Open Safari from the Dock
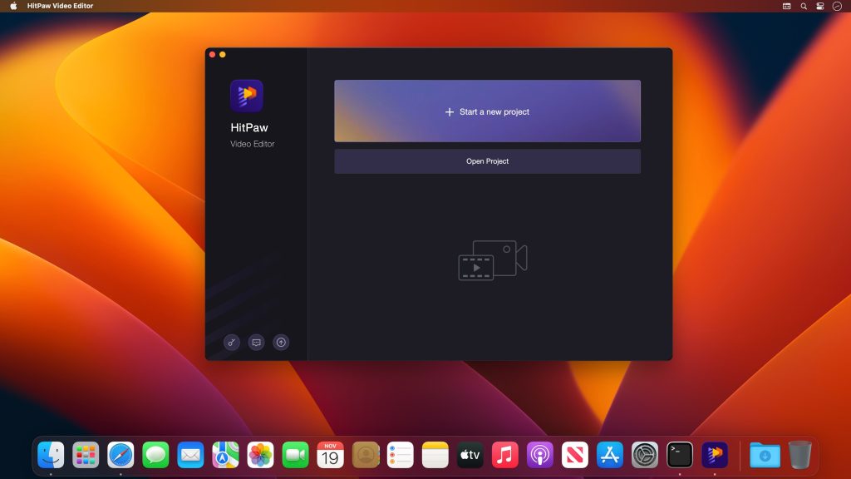851x479 pixels. (x=120, y=455)
